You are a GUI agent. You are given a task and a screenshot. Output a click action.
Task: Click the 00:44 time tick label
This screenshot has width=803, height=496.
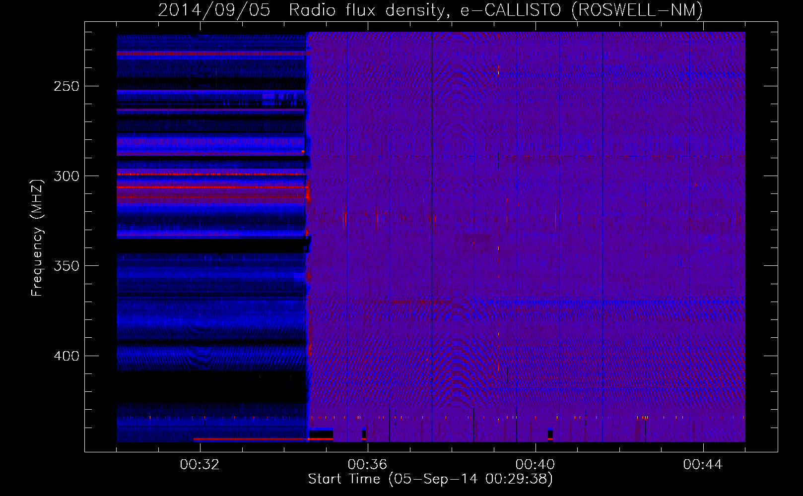point(703,465)
